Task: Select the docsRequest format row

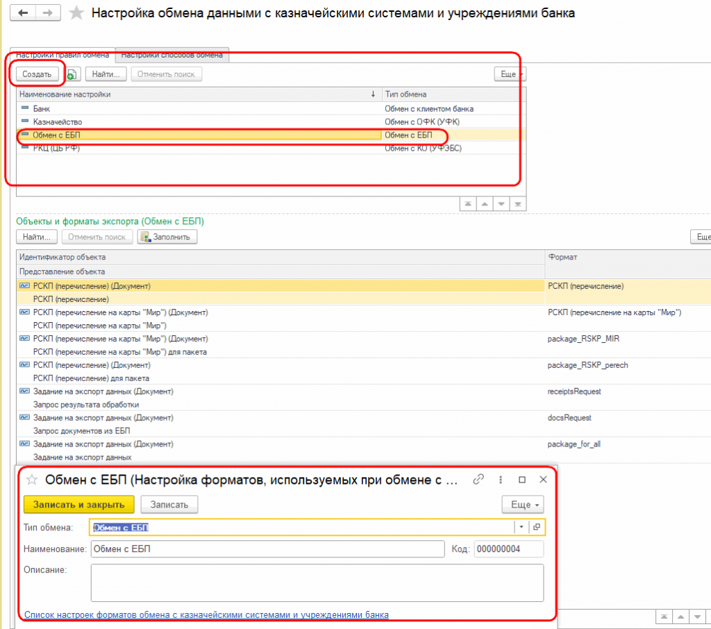Action: 364,424
